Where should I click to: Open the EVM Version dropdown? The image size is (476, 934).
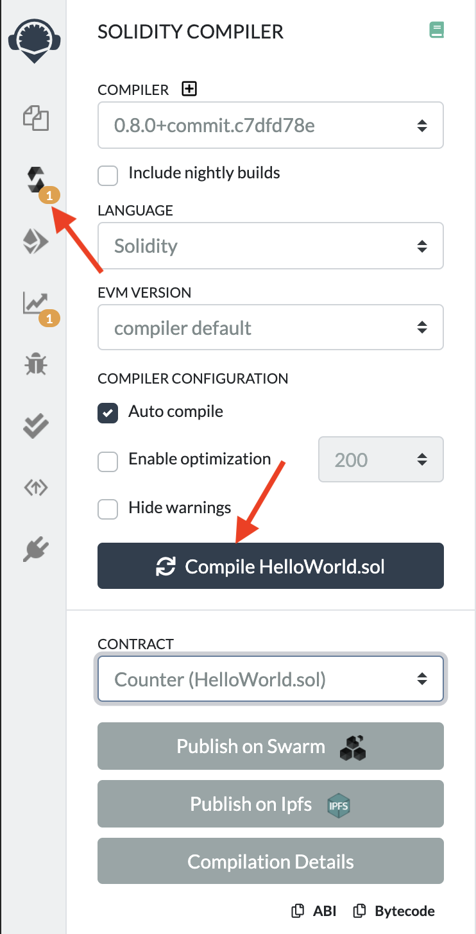[x=270, y=328]
